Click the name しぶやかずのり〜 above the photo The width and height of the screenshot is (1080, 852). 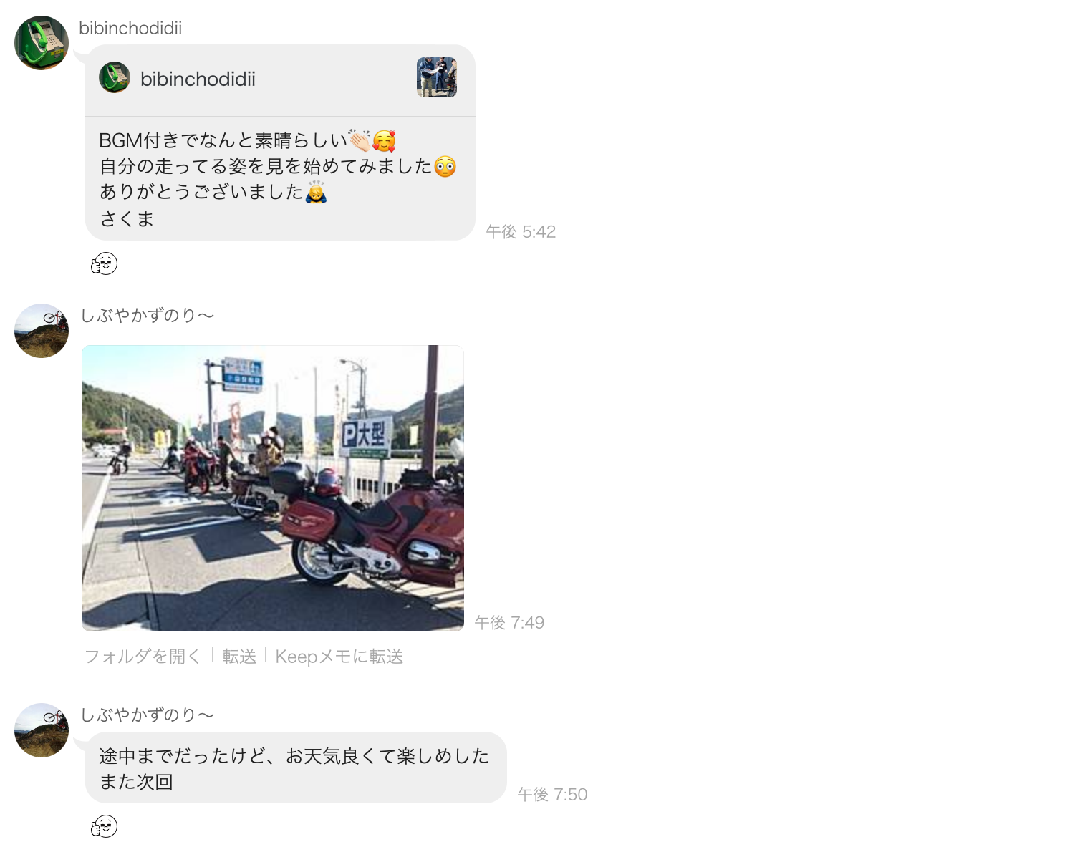tap(148, 316)
